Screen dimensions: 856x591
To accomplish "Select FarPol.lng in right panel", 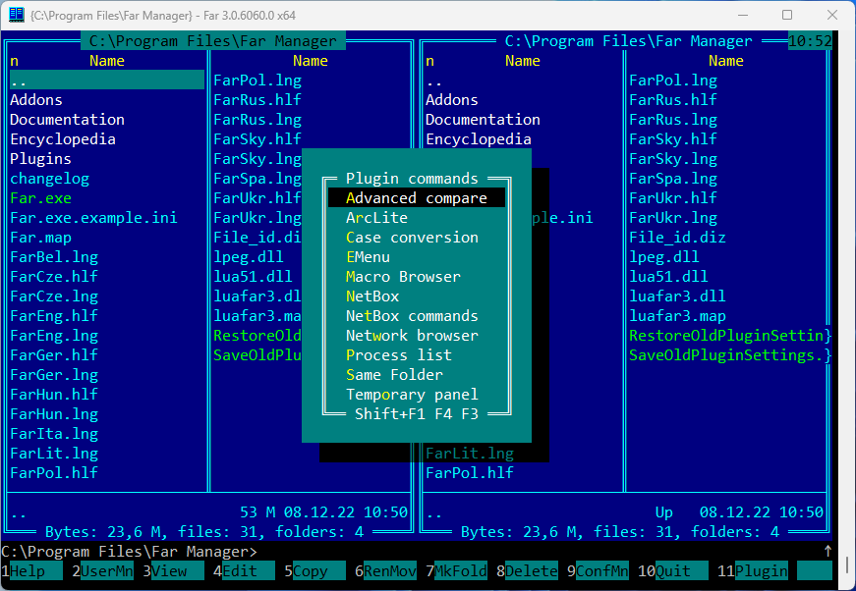I will [673, 81].
